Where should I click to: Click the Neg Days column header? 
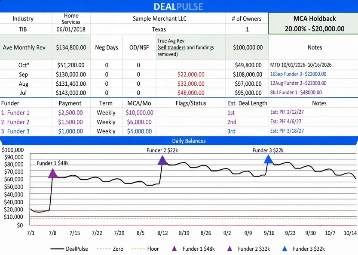coord(107,47)
